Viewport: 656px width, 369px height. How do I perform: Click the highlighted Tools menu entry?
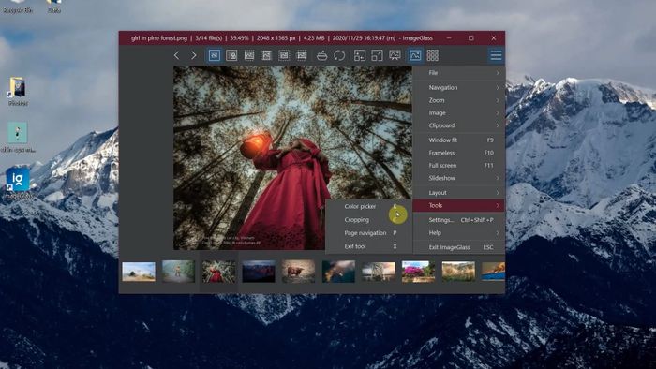pos(459,205)
